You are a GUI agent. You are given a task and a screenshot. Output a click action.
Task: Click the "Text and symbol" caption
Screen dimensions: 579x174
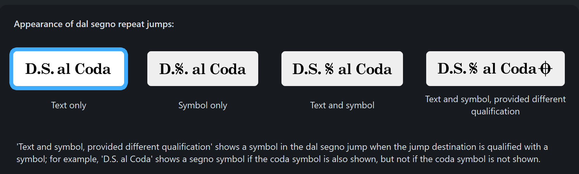click(x=342, y=105)
